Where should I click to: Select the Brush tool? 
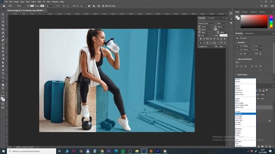pos(3,44)
